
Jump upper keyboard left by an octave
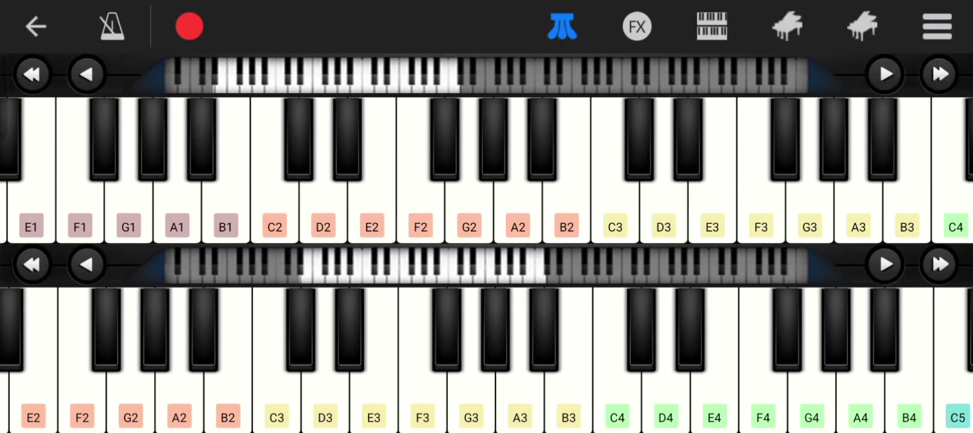point(31,74)
